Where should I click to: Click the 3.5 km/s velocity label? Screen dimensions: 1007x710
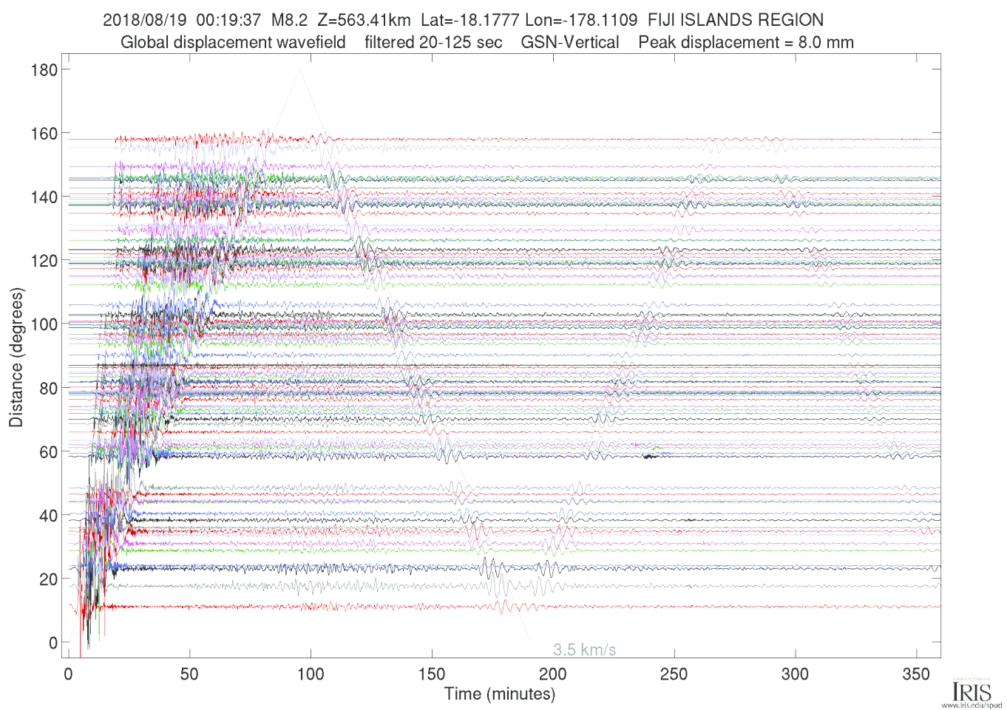tap(584, 650)
